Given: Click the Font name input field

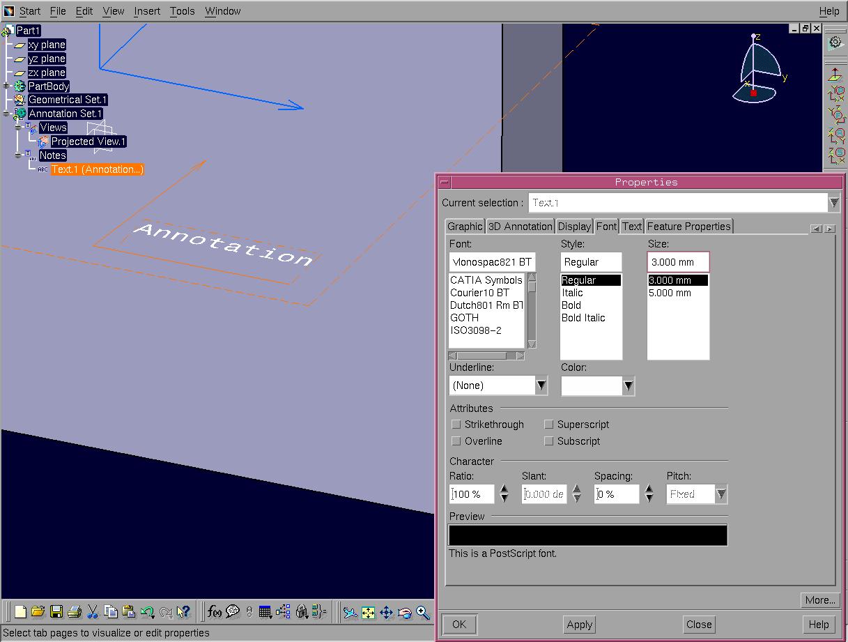Looking at the screenshot, I should click(x=493, y=262).
